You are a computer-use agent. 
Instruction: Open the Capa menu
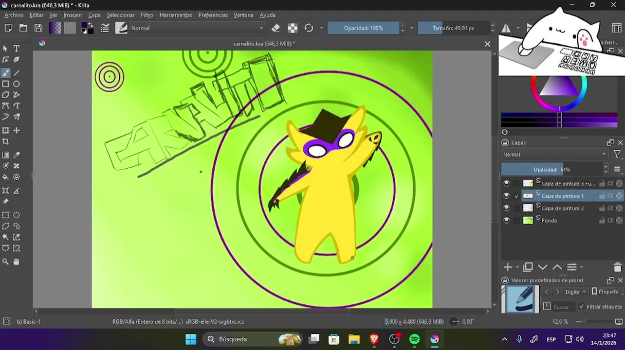point(94,15)
